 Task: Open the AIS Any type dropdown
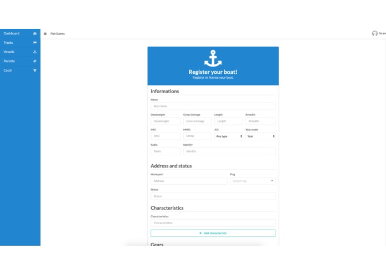[x=228, y=136]
